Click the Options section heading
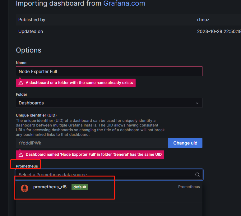This screenshot has height=216, width=241. [29, 50]
